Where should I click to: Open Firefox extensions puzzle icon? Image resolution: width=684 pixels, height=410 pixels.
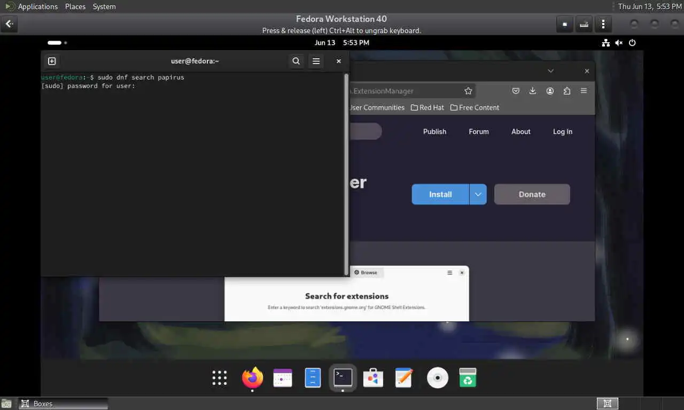(x=567, y=91)
